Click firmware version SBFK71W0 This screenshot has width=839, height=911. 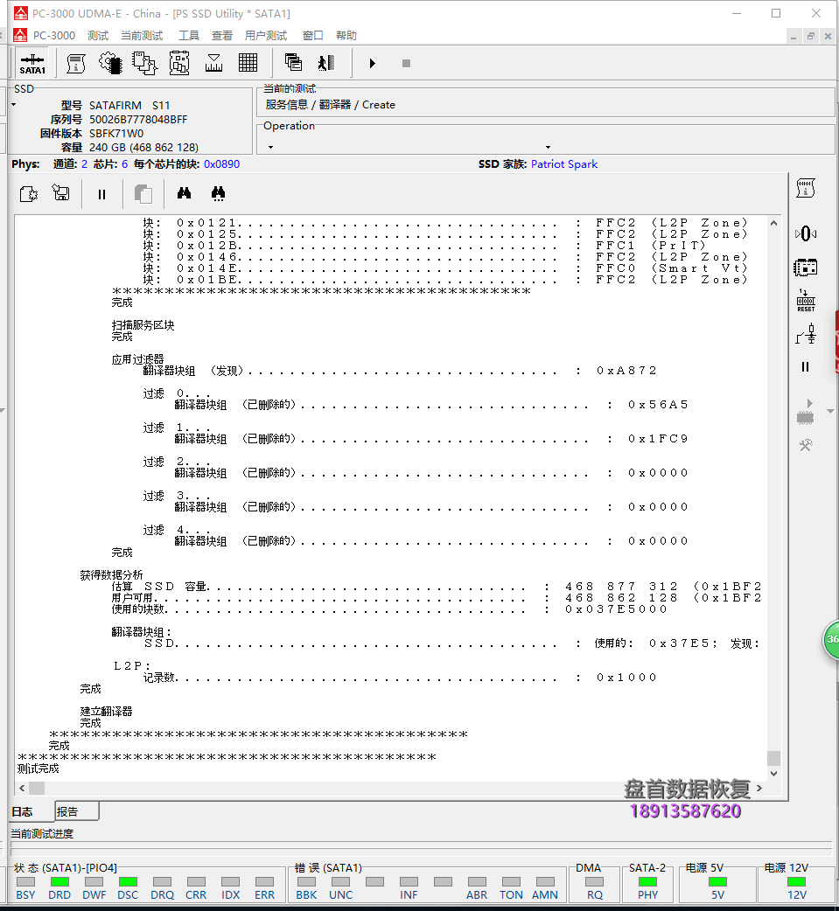click(116, 134)
